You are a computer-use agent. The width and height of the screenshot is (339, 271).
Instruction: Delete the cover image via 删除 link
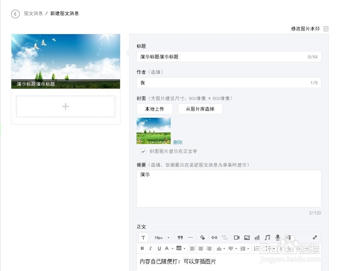point(178,142)
